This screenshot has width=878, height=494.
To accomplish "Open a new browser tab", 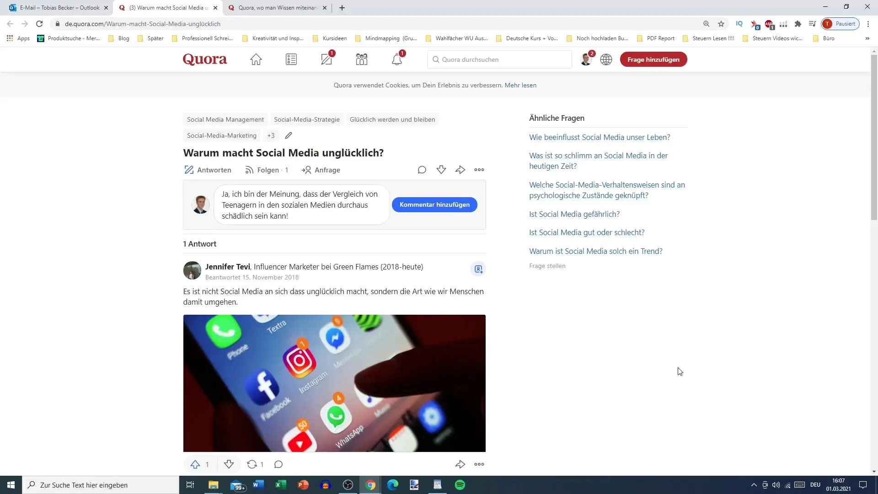I will 342,8.
